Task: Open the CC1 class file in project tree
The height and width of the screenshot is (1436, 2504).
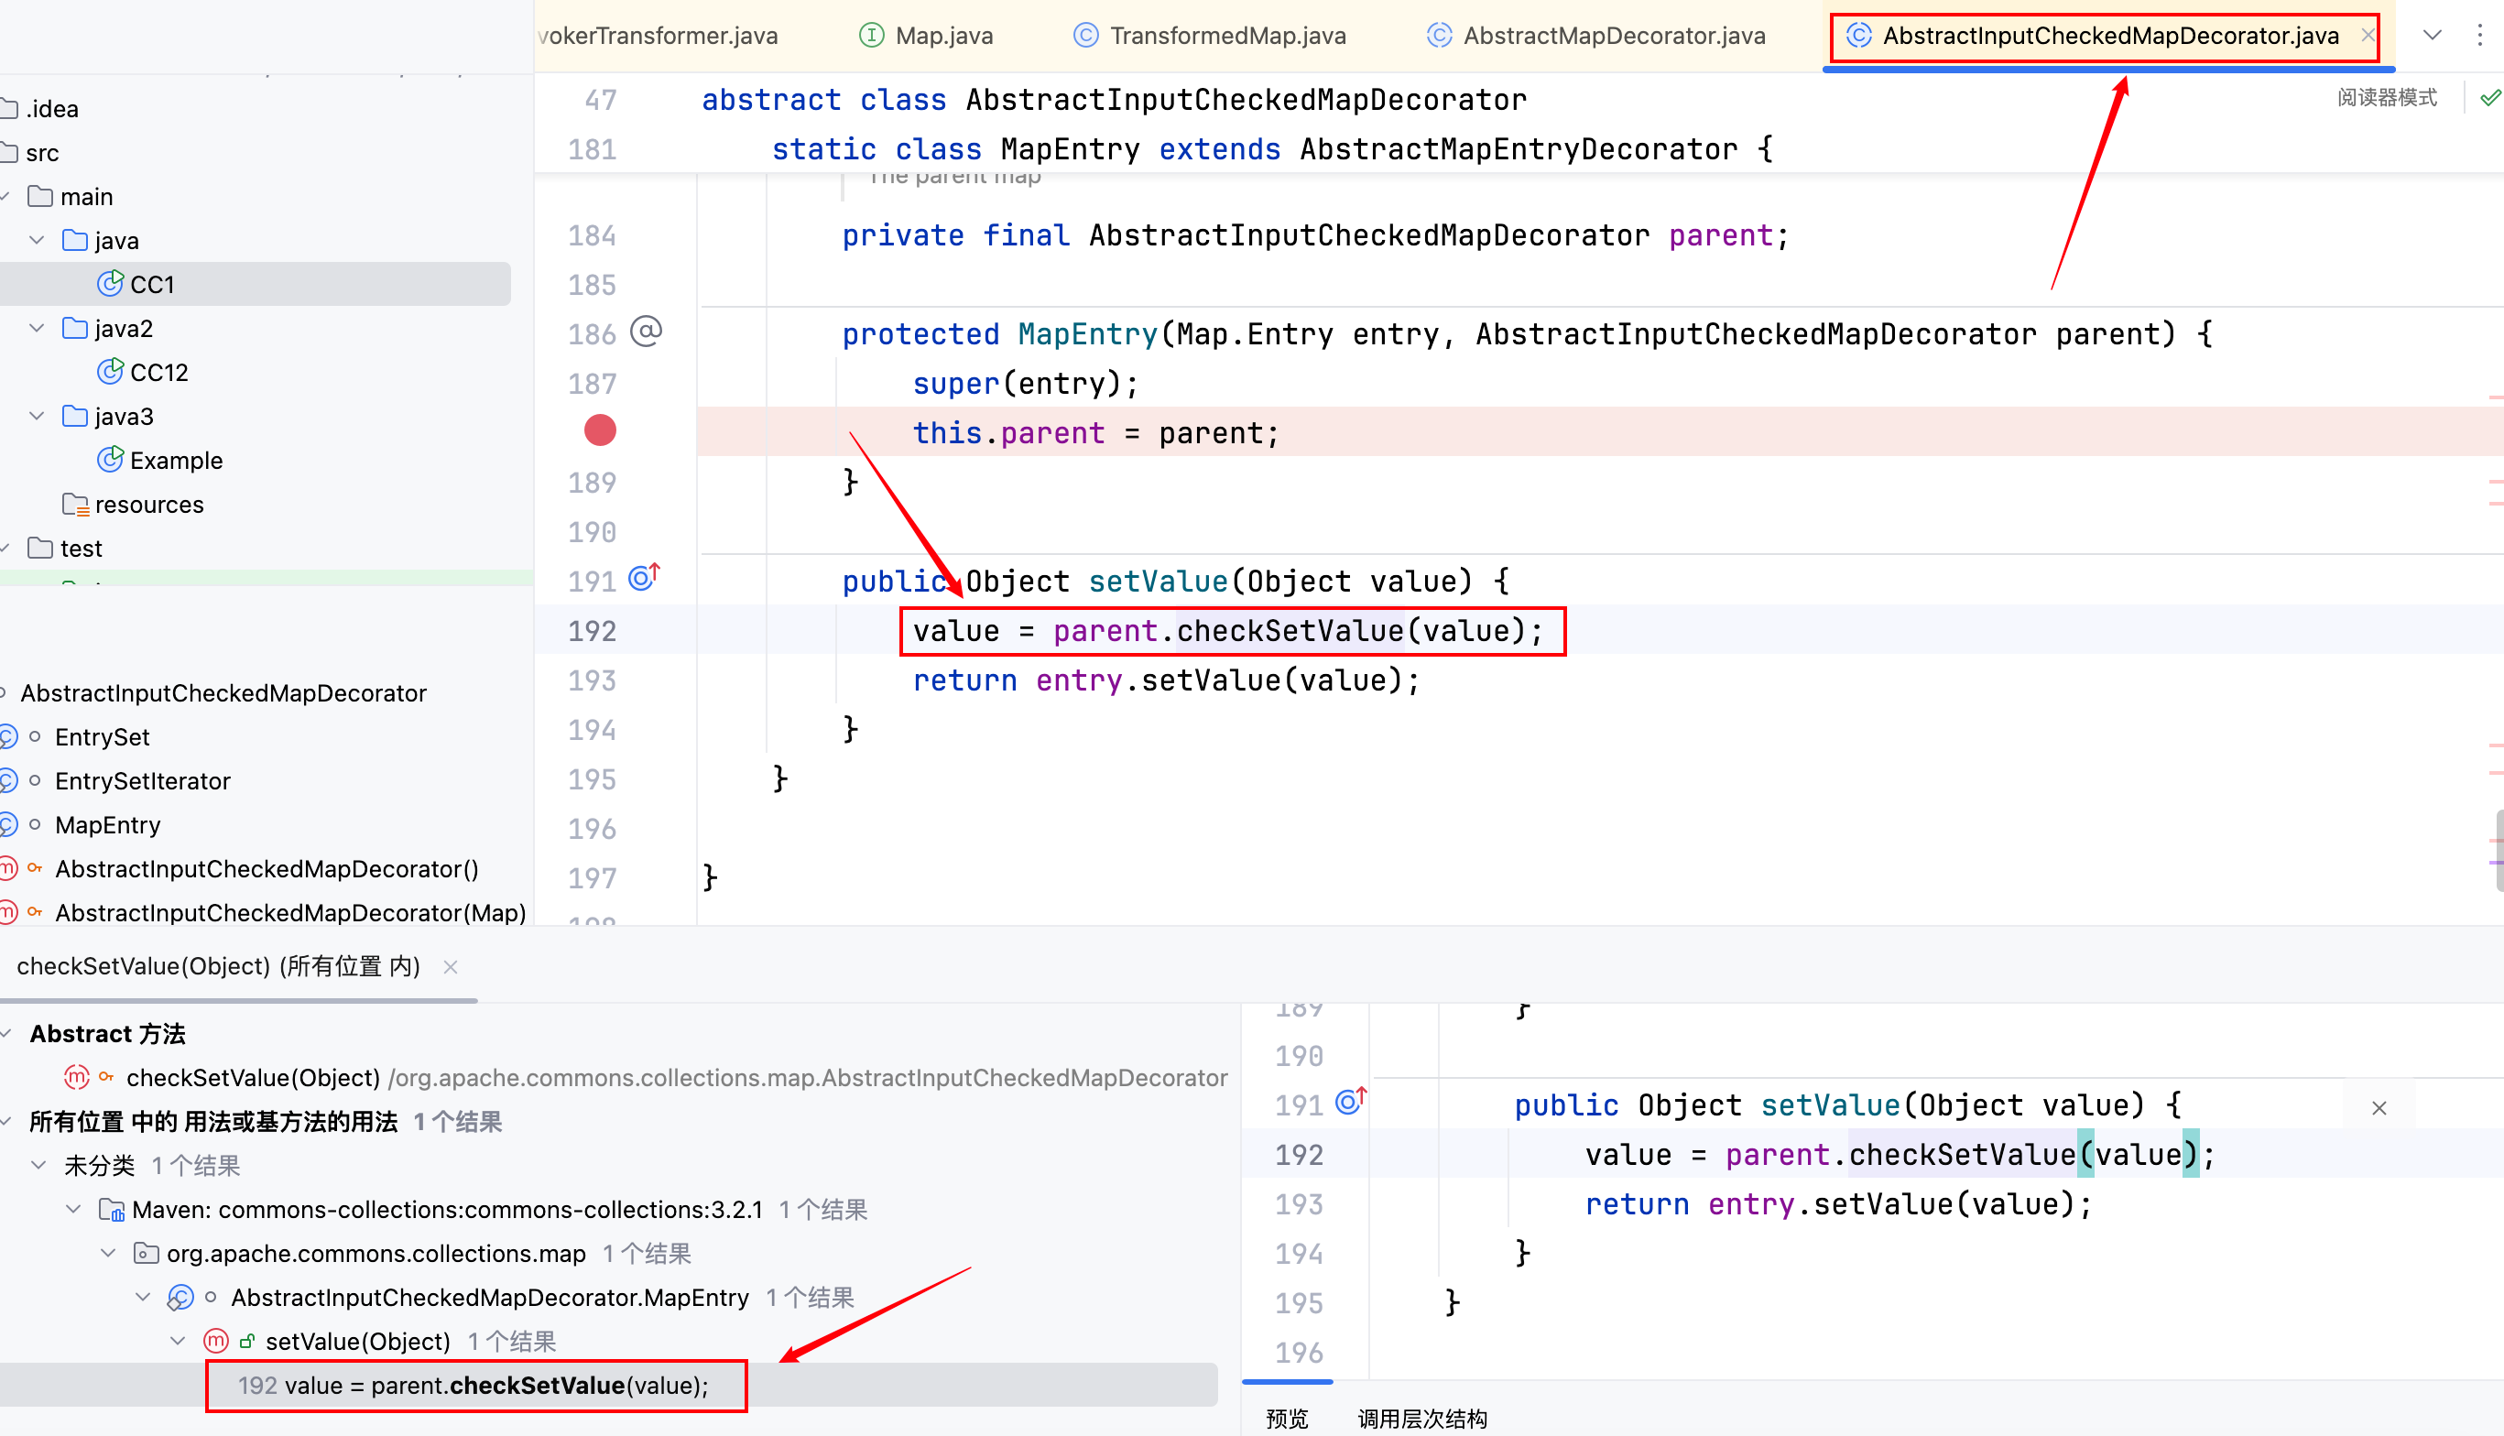Action: click(x=151, y=284)
